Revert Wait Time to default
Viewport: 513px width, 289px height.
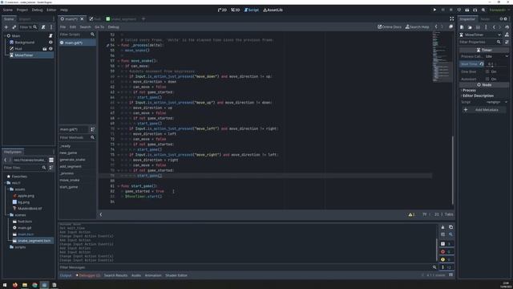coord(482,64)
